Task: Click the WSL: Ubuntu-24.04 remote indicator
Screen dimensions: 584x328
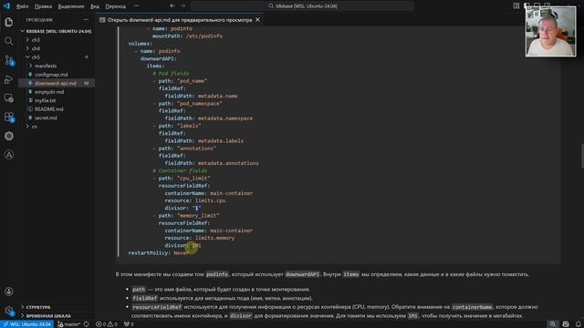Action: pyautogui.click(x=26, y=324)
